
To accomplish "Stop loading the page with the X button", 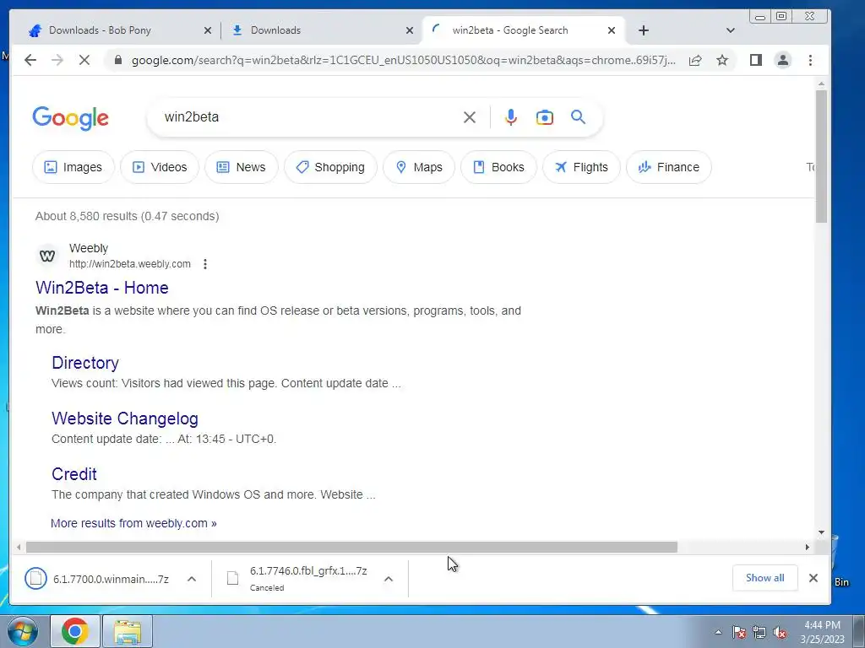I will 84,60.
